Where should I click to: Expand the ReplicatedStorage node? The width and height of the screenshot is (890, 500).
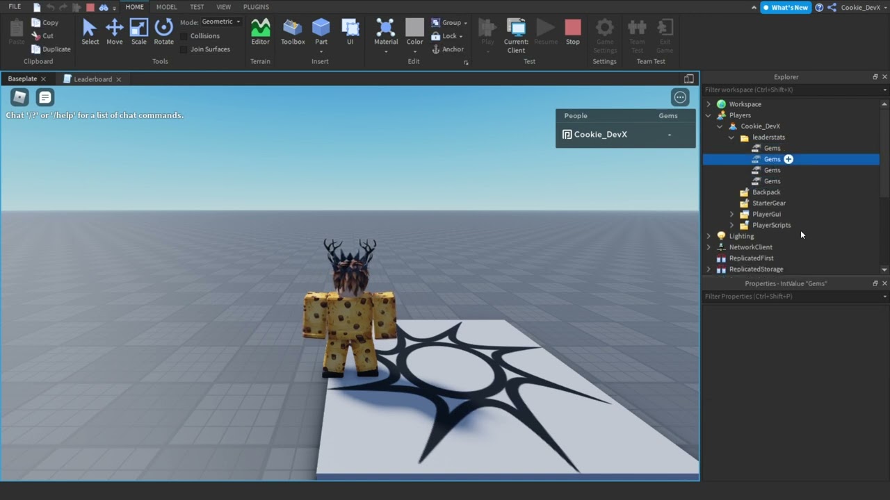pos(709,269)
